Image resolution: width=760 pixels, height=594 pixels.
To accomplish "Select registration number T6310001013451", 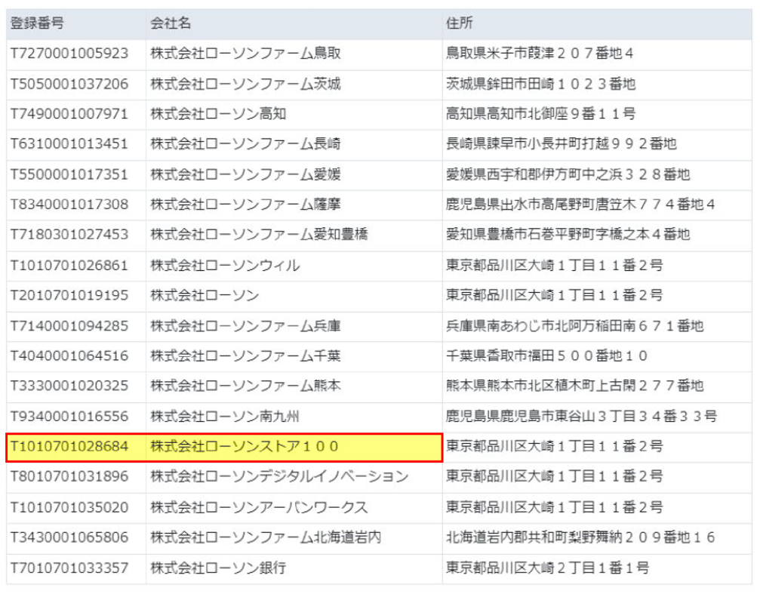I will pos(69,144).
